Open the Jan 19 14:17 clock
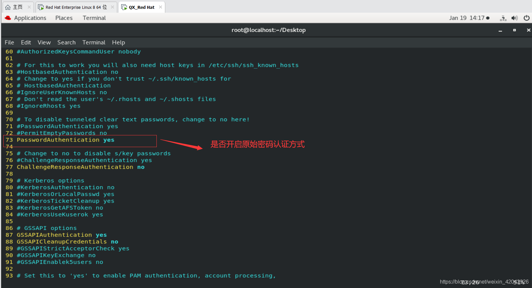532x288 pixels. [x=469, y=18]
